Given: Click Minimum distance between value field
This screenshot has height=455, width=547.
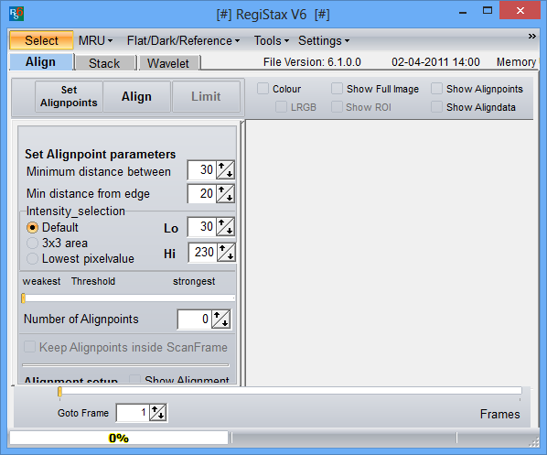Looking at the screenshot, I should click(202, 170).
